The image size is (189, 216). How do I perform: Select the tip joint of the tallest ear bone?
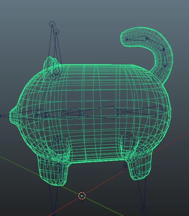52,24
